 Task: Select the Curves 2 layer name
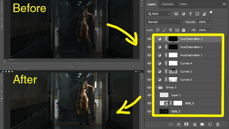pos(186,72)
